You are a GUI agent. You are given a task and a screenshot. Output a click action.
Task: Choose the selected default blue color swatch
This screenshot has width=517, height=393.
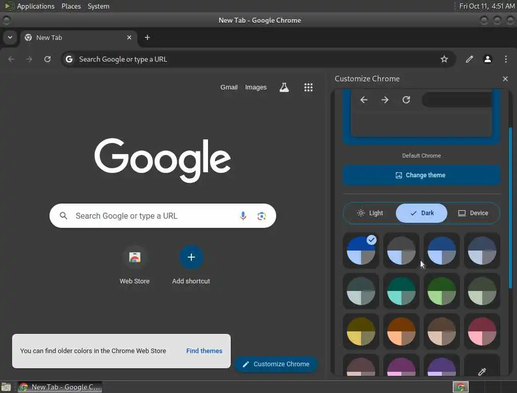coord(360,251)
